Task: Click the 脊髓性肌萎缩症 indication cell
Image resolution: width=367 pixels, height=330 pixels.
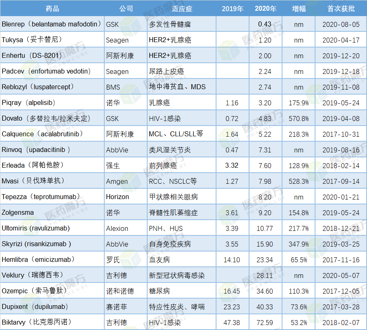Action: pyautogui.click(x=181, y=212)
